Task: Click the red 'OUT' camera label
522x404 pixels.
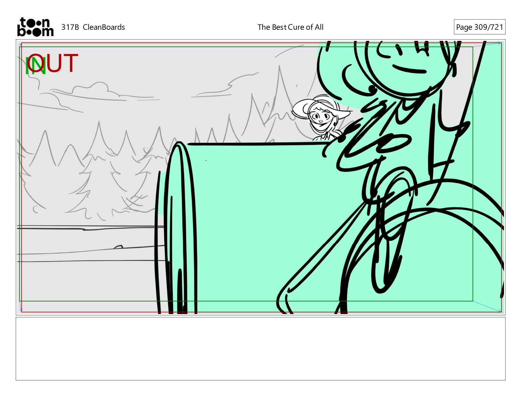Action: (53, 63)
